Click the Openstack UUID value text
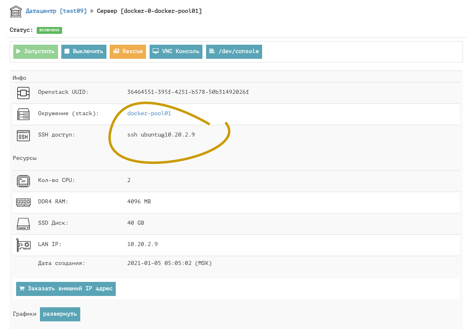The width and height of the screenshot is (471, 329). (x=188, y=92)
